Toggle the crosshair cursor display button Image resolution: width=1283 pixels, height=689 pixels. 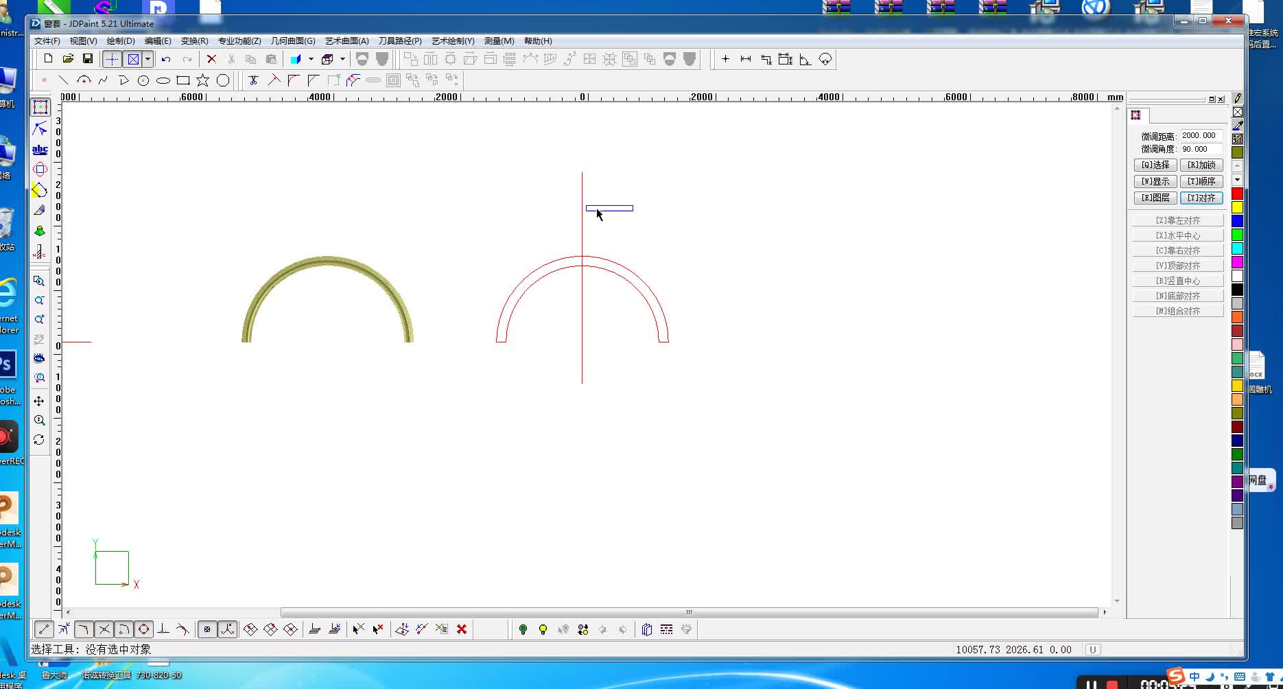tap(112, 59)
